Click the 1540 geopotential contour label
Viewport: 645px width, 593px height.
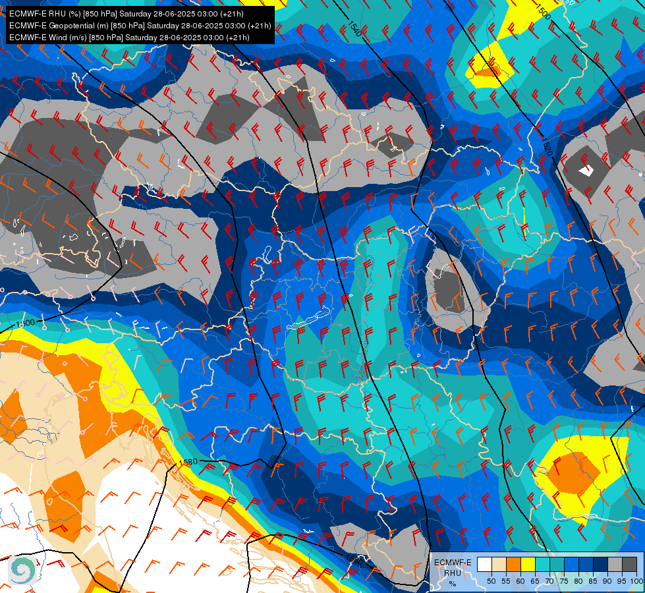click(354, 28)
